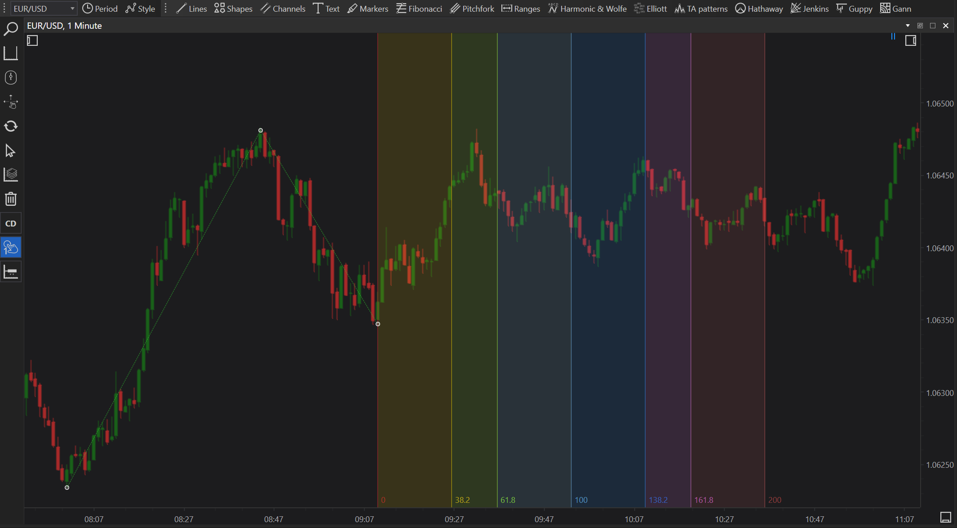Expand the Fibonacci tools menu

[x=419, y=9]
